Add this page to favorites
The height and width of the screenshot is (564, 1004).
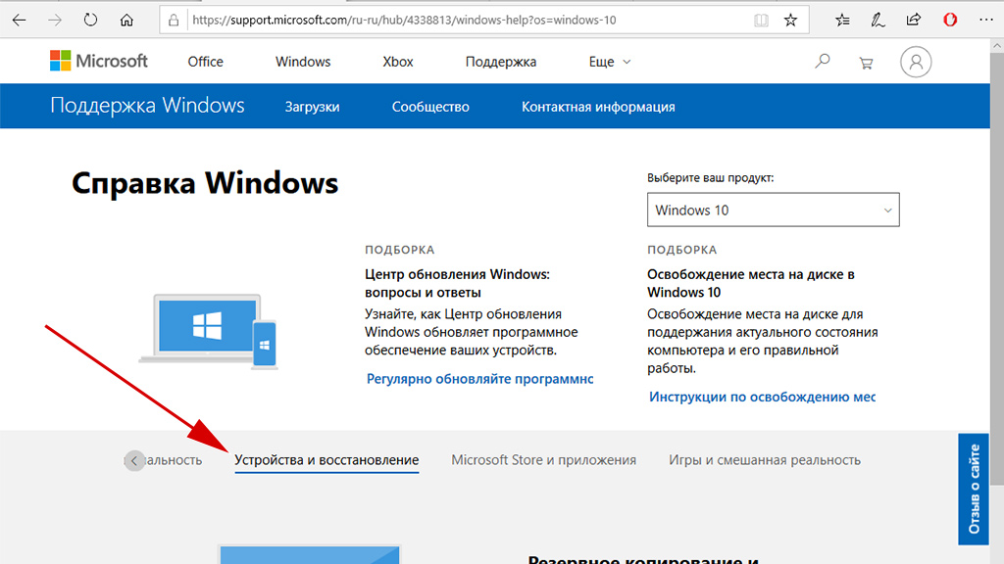[791, 20]
